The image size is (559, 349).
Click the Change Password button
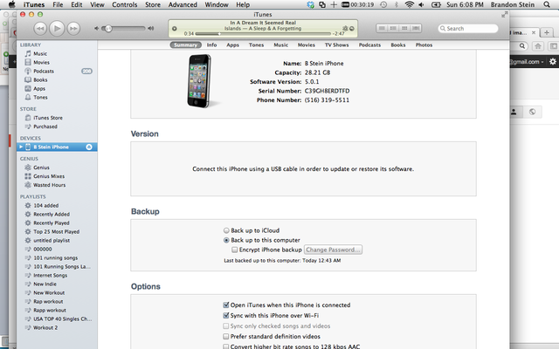tap(333, 250)
